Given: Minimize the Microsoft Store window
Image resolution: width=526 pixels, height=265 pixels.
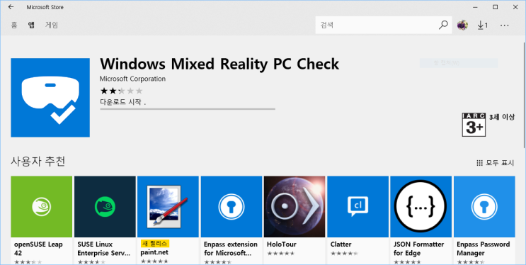Looking at the screenshot, I should pos(475,7).
